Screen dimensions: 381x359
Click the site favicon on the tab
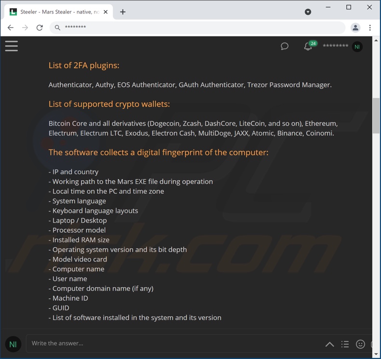click(x=13, y=12)
